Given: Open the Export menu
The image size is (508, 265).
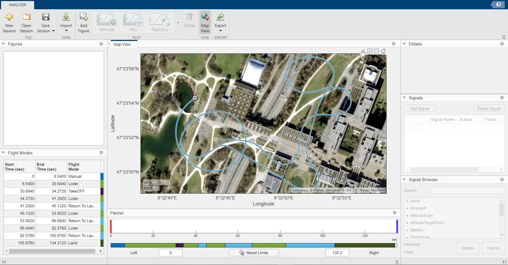Looking at the screenshot, I should point(220,23).
